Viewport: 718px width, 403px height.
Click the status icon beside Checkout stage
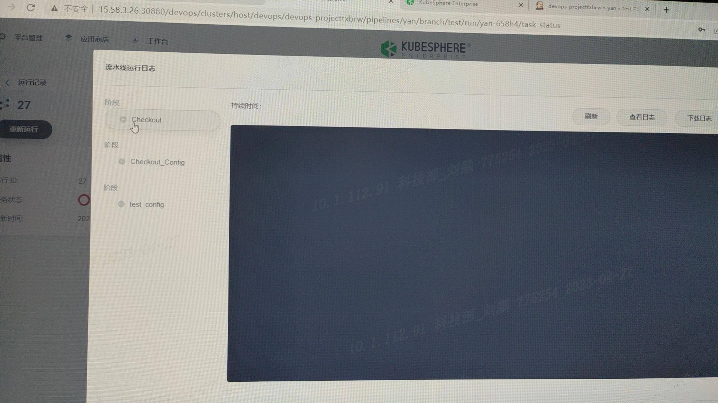click(x=123, y=119)
